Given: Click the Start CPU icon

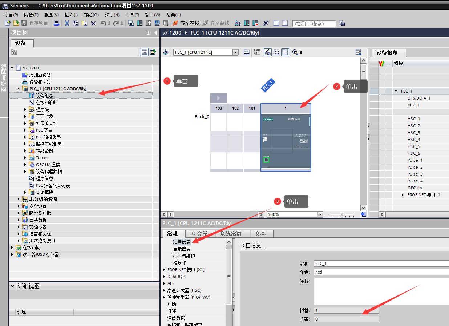Looking at the screenshot, I should coord(247,23).
